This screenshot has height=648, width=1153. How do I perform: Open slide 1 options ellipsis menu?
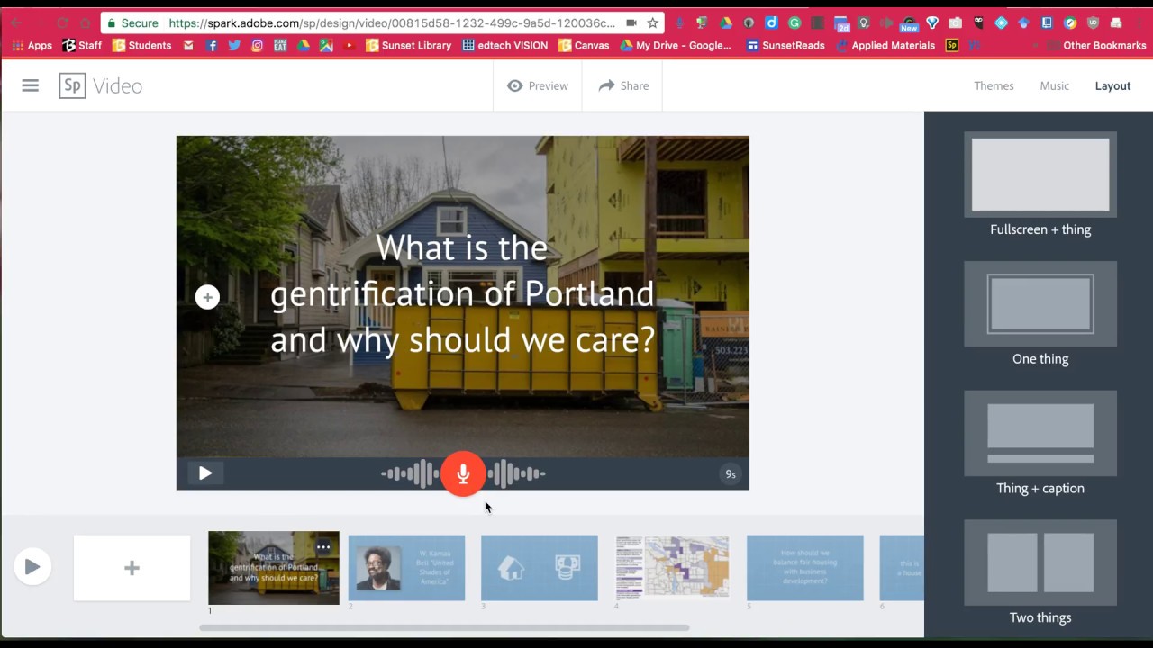pyautogui.click(x=323, y=547)
